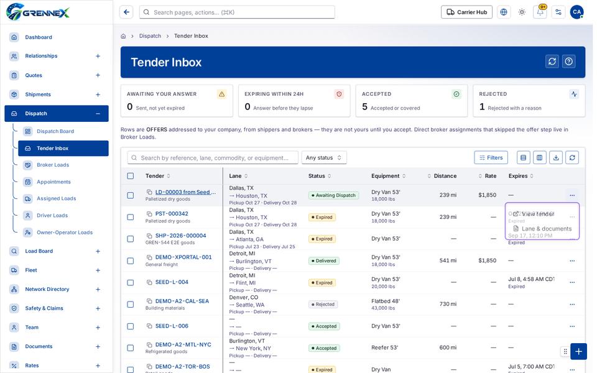Export the table with download icon
Viewport: 597px width, 373px height.
tap(556, 157)
